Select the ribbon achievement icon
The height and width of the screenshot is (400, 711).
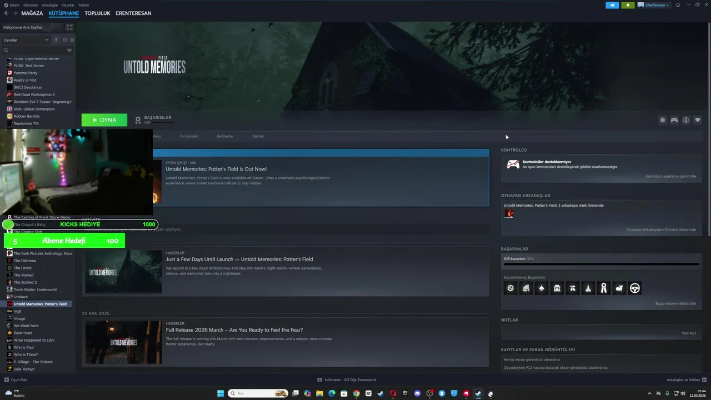coord(604,288)
